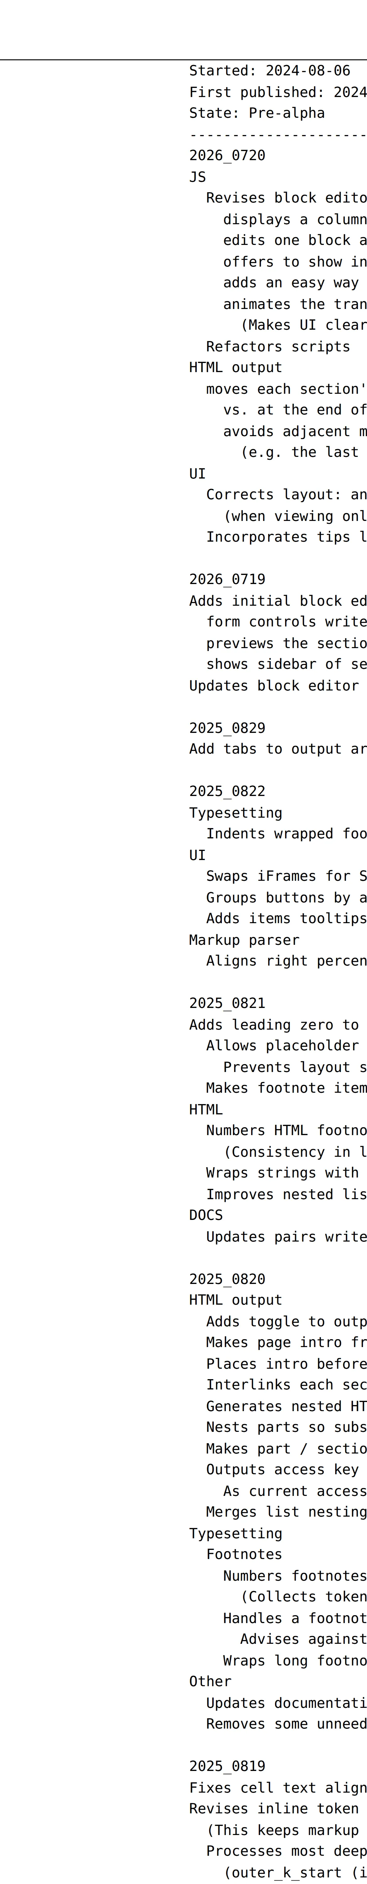Click the 'Add tabs to output' line
The height and width of the screenshot is (1884, 367).
point(278,749)
